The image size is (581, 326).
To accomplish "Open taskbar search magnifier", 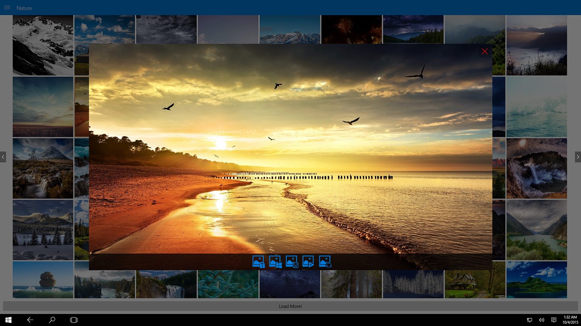I will click(52, 320).
